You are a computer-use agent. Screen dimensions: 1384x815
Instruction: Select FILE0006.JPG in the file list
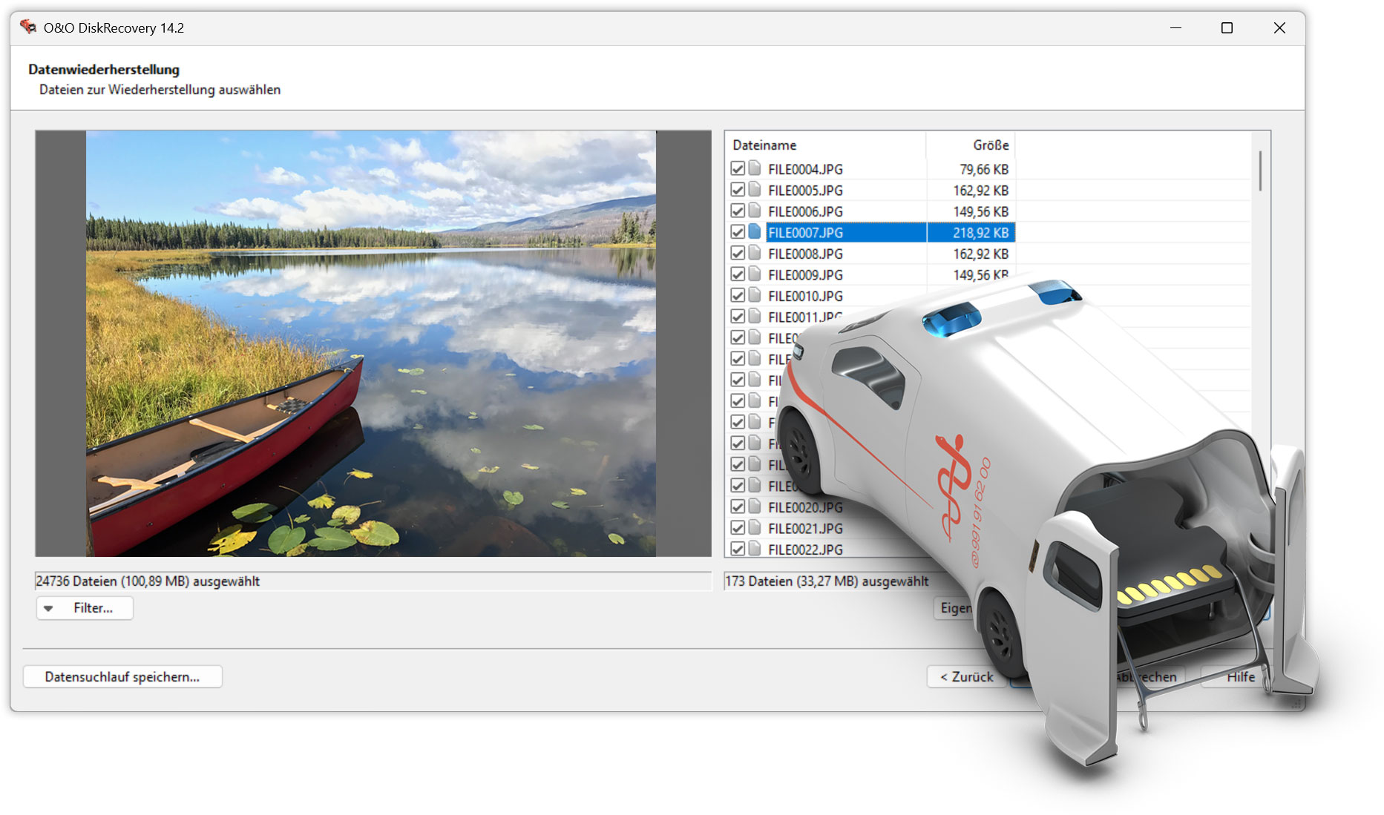coord(805,211)
